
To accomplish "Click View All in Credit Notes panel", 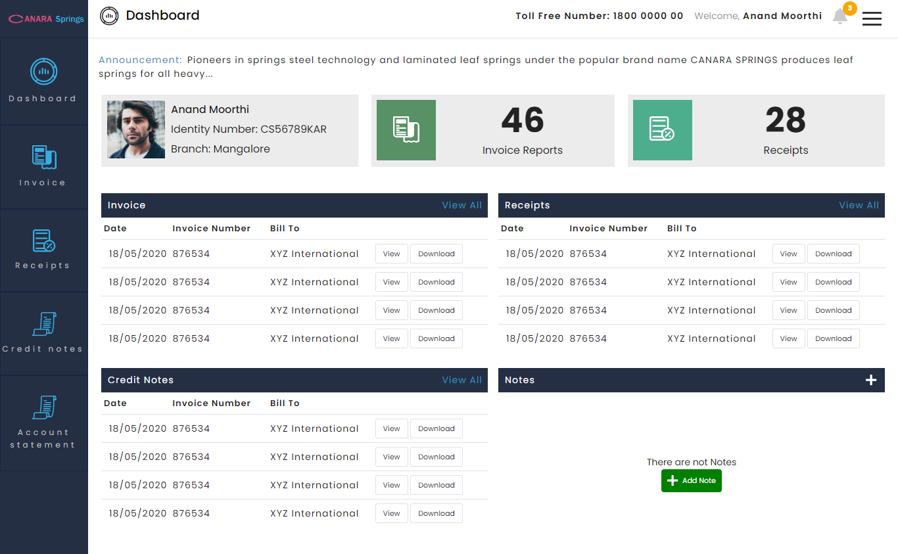I will 461,380.
